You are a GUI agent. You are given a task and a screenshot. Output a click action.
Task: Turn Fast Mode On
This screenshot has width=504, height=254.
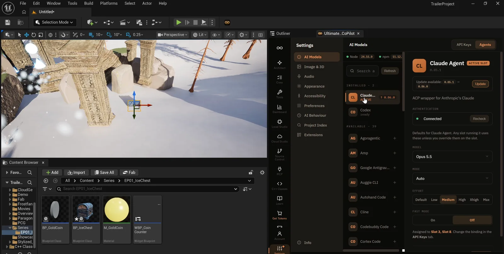pos(433,220)
